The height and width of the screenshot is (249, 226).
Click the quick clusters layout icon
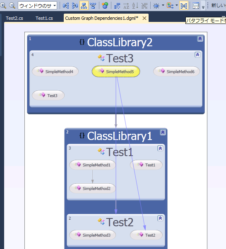(105, 6)
